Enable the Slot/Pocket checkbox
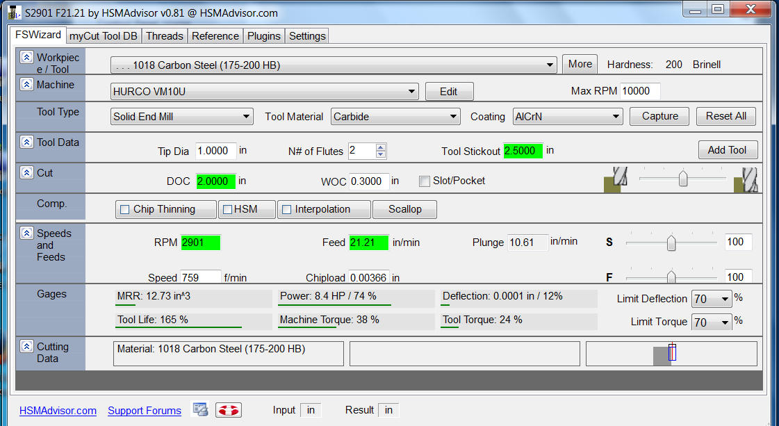Viewport: 779px width, 426px height. (x=425, y=181)
